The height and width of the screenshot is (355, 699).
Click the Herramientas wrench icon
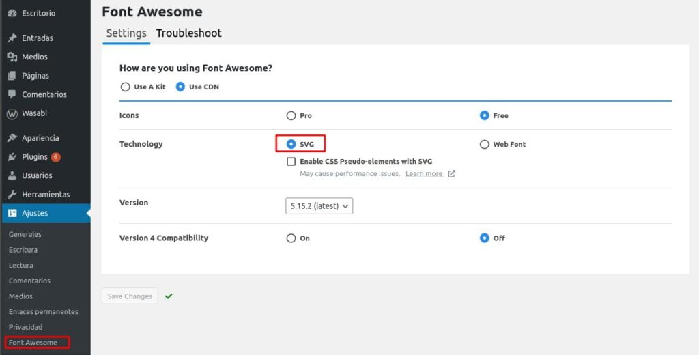click(12, 195)
